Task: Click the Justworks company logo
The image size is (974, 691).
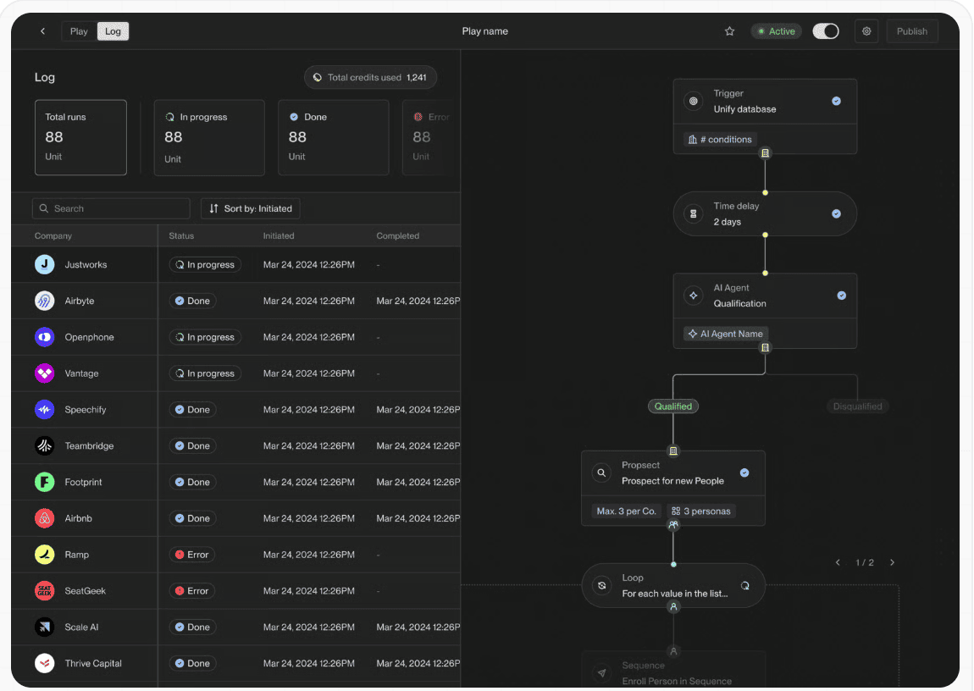Action: 45,264
